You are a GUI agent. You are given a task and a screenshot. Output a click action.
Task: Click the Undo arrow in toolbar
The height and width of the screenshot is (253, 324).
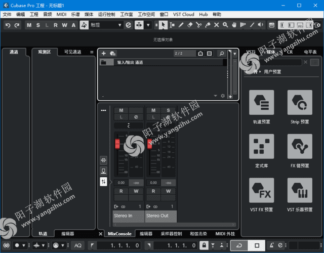(8, 25)
